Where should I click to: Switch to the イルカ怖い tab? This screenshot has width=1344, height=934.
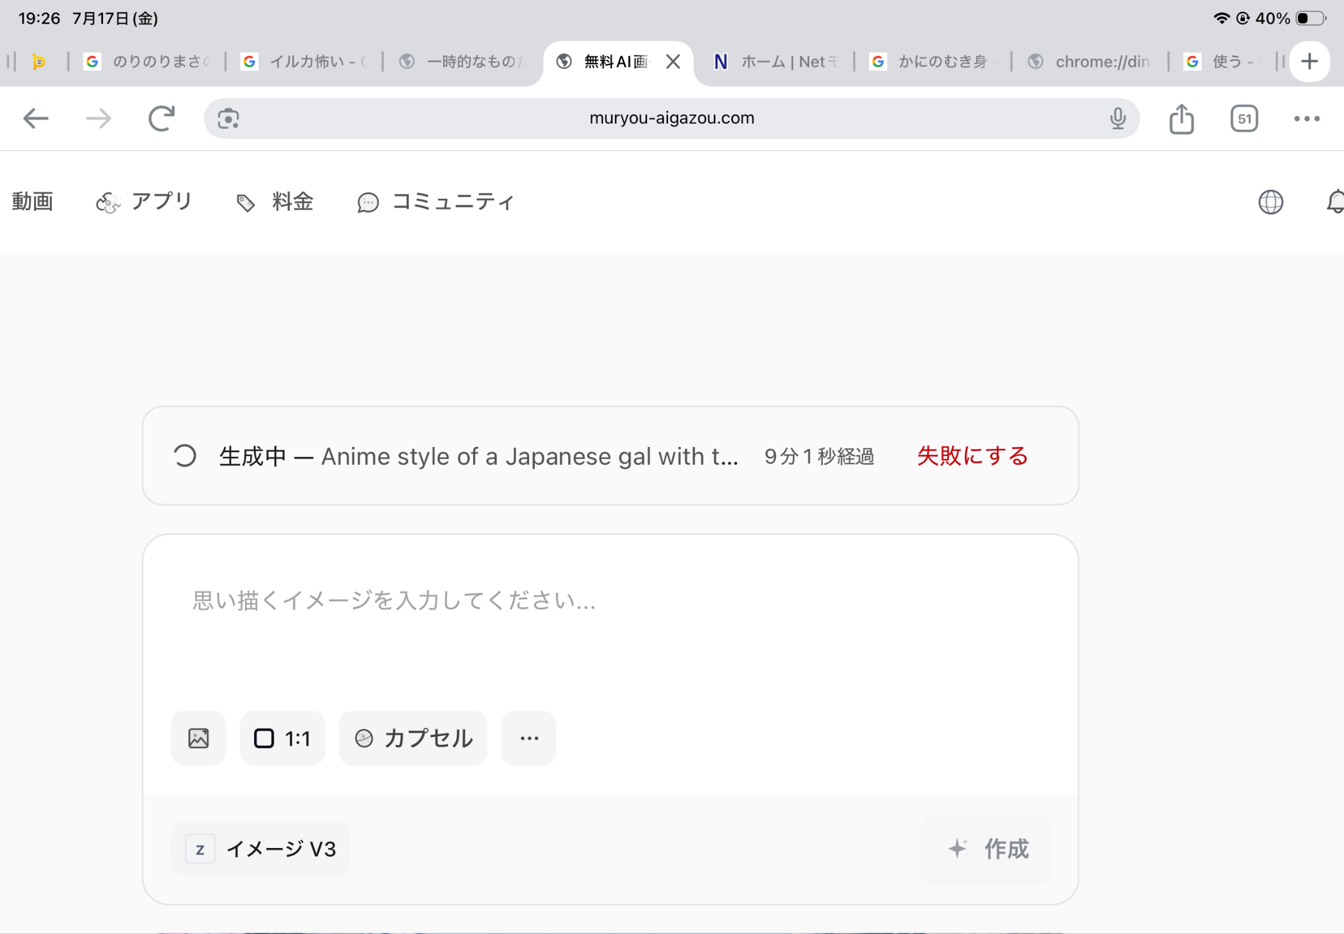point(304,62)
